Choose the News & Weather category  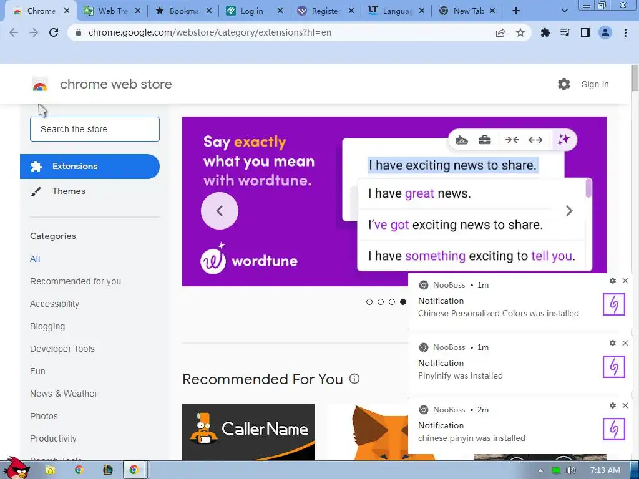pos(64,394)
